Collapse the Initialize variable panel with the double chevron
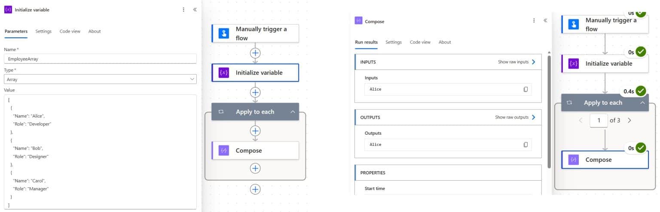Viewport: 660px width, 212px height. (x=195, y=9)
